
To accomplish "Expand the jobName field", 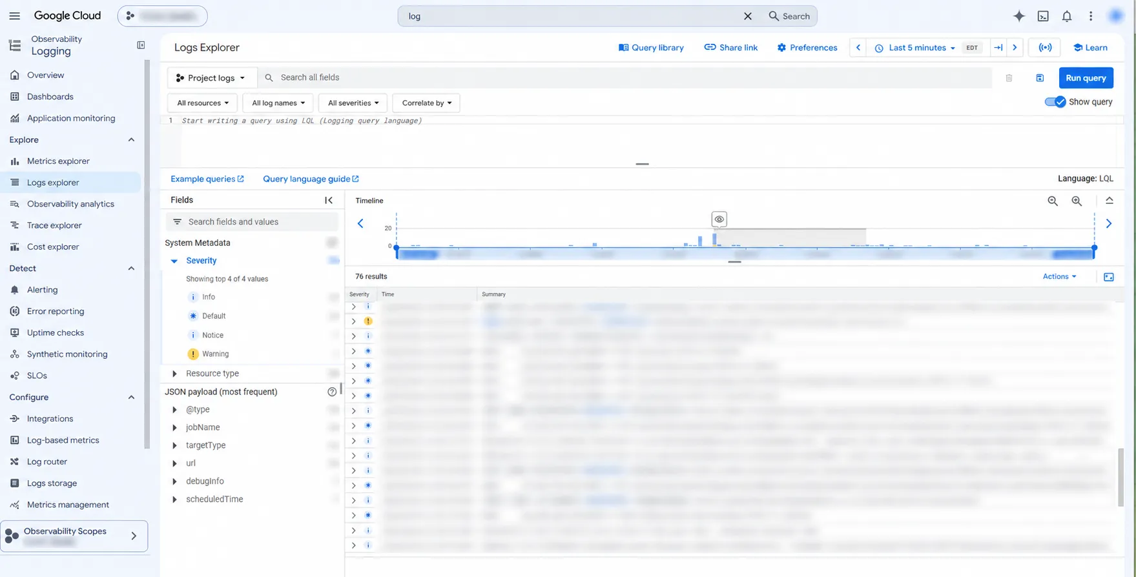I will [174, 427].
